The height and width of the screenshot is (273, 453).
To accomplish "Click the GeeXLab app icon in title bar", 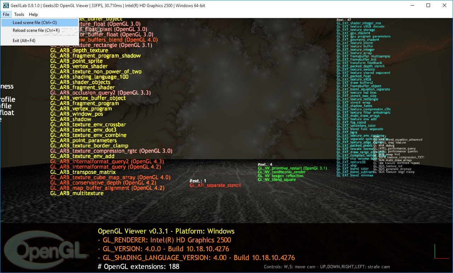I will pos(6,5).
